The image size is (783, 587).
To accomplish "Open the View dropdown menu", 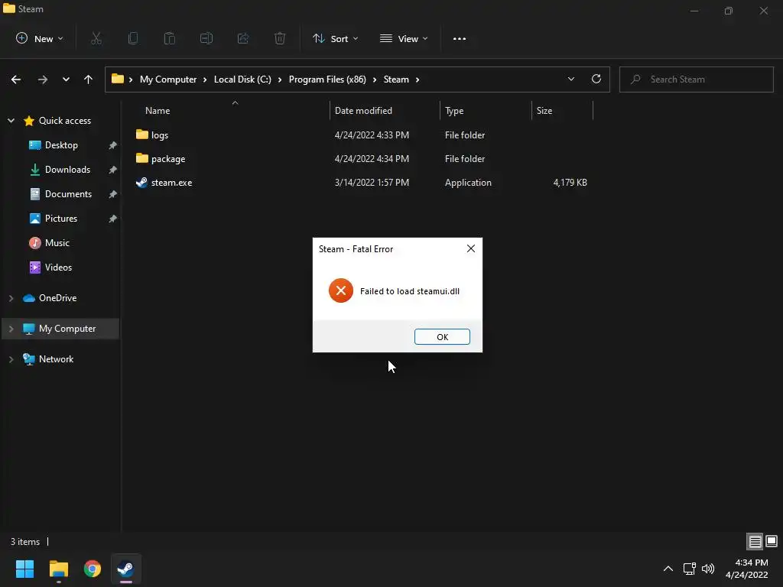I will click(404, 38).
